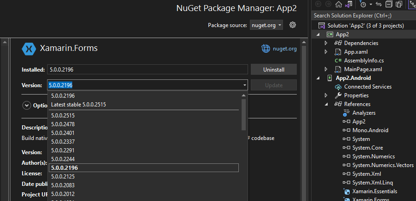The width and height of the screenshot is (416, 201).
Task: Click the Solution Explorer Home icon
Action: [339, 5]
